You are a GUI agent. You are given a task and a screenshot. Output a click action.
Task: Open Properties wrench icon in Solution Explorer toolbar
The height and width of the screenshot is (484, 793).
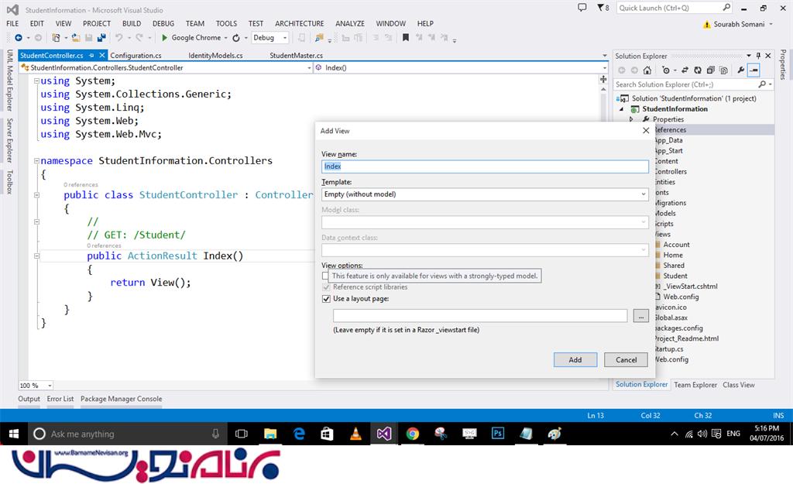740,70
